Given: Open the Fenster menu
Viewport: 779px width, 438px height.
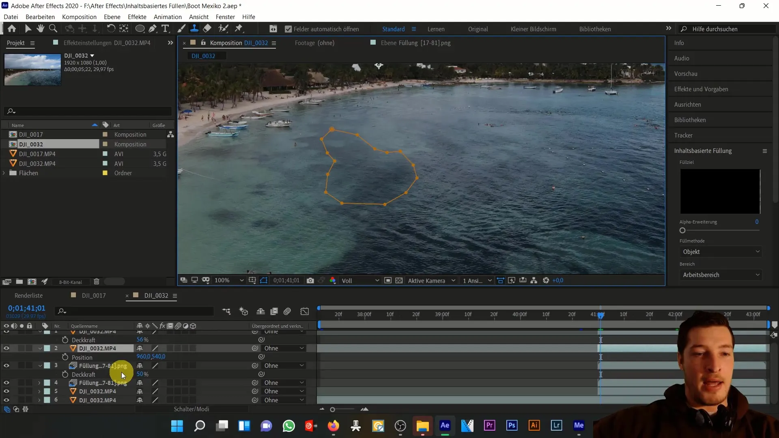Looking at the screenshot, I should click(x=225, y=17).
